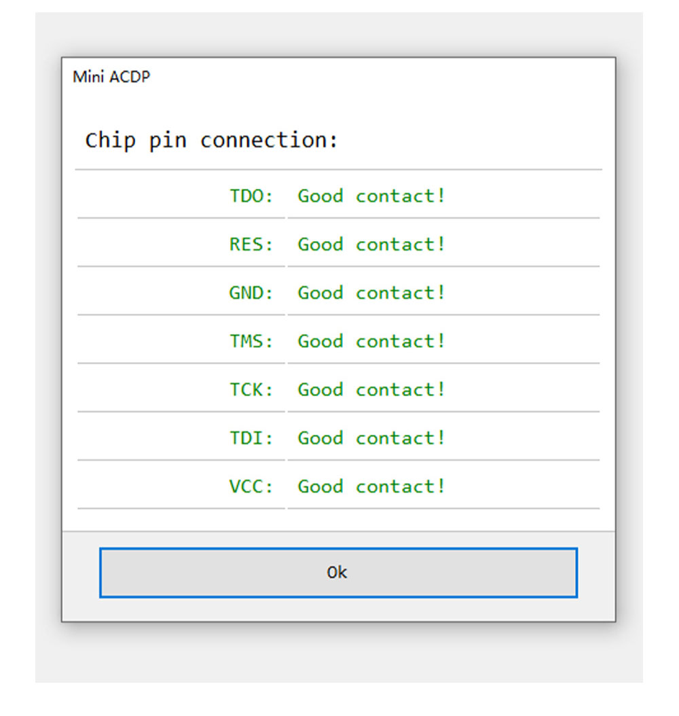Click the word 'Good' in TDO row

tap(320, 196)
